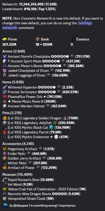Click the Legendary Golden Dragon pet icon
Screen dimensions: 105x211
click(x=5, y=118)
